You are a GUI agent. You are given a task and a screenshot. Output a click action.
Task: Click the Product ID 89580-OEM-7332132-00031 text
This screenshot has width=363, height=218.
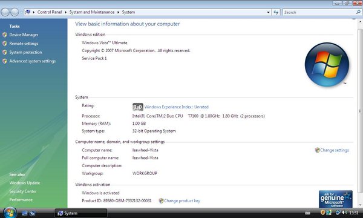point(117,200)
